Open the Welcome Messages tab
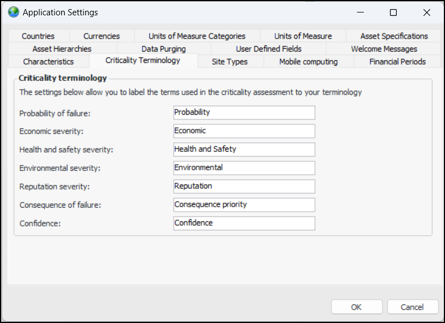 click(384, 49)
